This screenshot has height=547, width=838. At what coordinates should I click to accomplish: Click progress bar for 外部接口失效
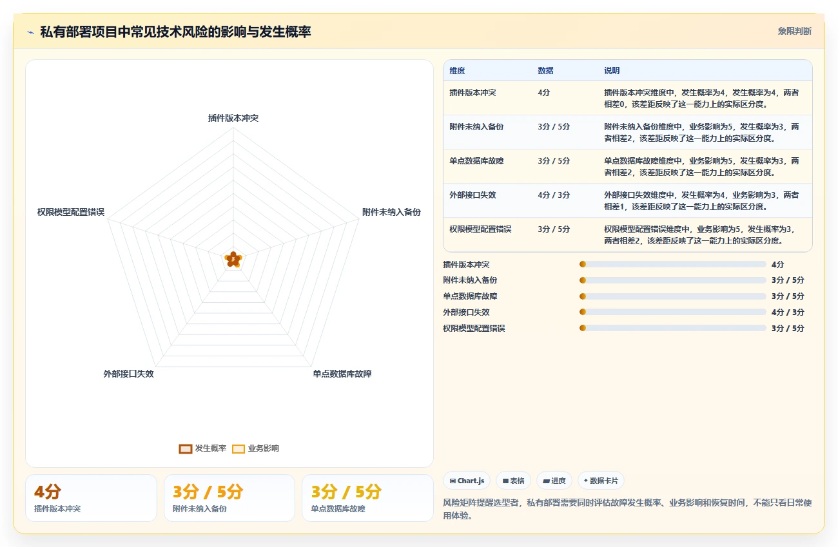coord(673,312)
